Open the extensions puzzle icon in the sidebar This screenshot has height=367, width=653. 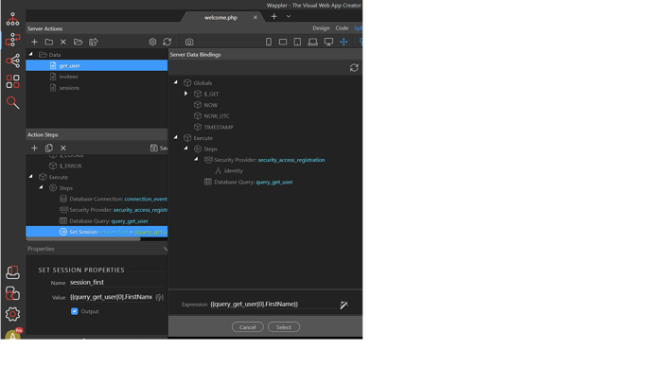[x=12, y=293]
